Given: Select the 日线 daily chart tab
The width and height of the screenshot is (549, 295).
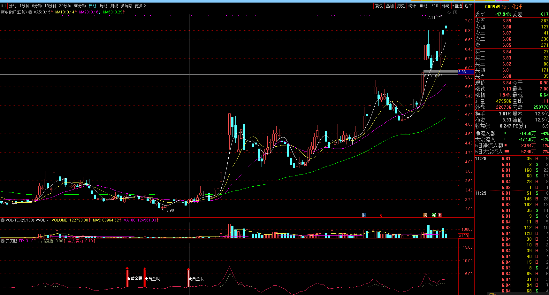Looking at the screenshot, I should pos(93,6).
